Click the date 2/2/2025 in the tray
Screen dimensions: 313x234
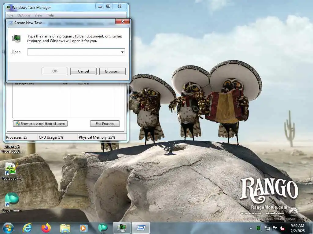point(297,231)
